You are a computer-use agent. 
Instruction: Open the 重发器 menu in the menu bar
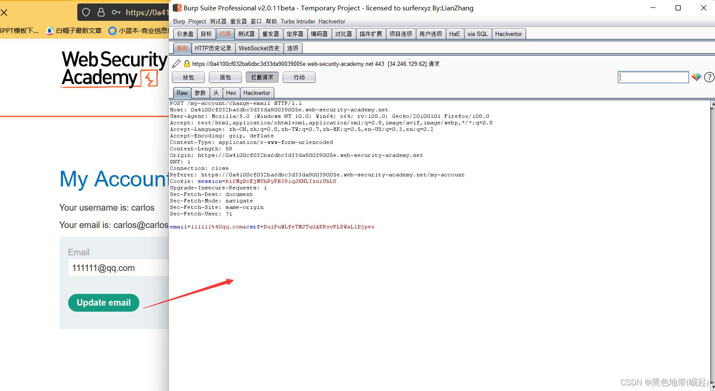pos(238,22)
